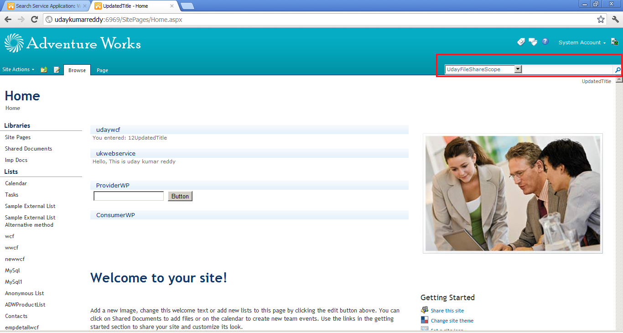Click the I Like It tag icon

click(x=521, y=42)
